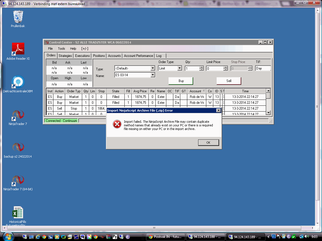Screen dimensions: 322x241
Task: Increase Qty with the up stepper
Action: click(202, 67)
